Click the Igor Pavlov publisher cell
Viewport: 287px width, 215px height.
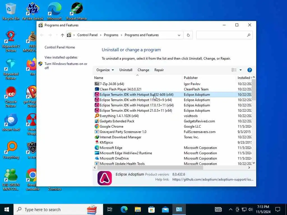click(192, 84)
